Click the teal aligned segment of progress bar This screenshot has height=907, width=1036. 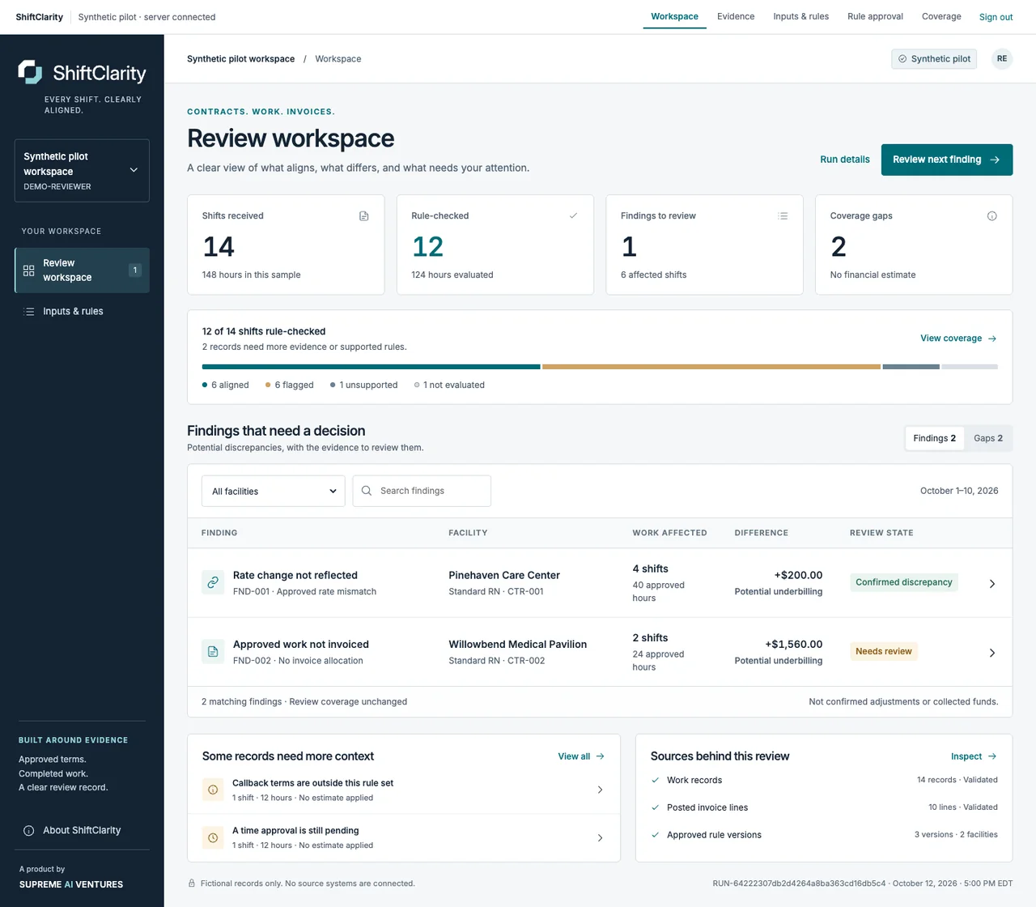[371, 367]
